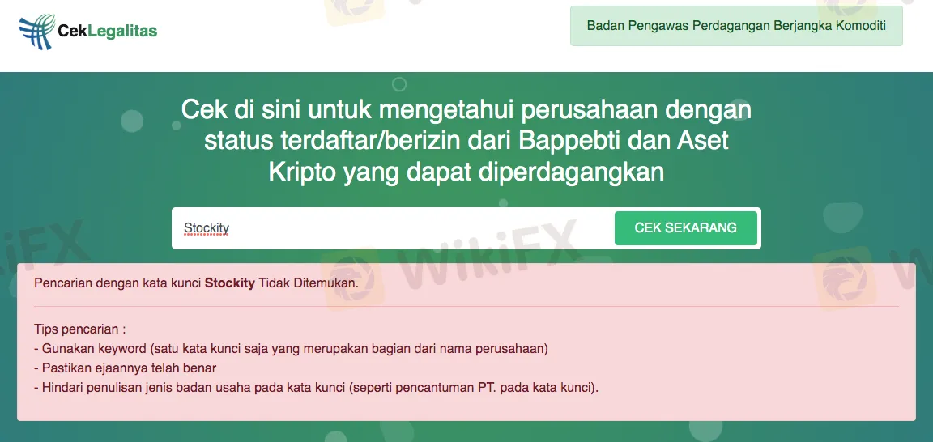Click the horizontal divider line inside pink alert
This screenshot has width=933, height=442.
(466, 306)
